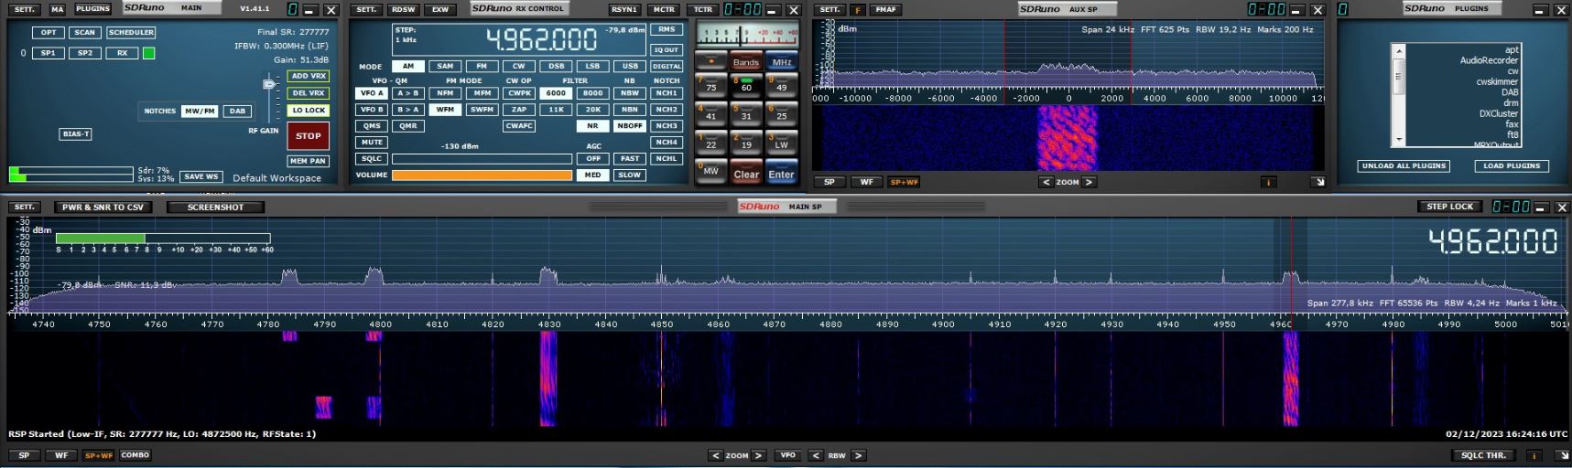Viewport: 1572px width, 468px height.
Task: Pick the 31 meter band keypad key
Action: [746, 114]
